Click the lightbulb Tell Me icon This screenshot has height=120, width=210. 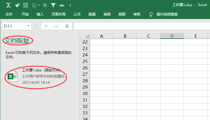[x=151, y=14]
